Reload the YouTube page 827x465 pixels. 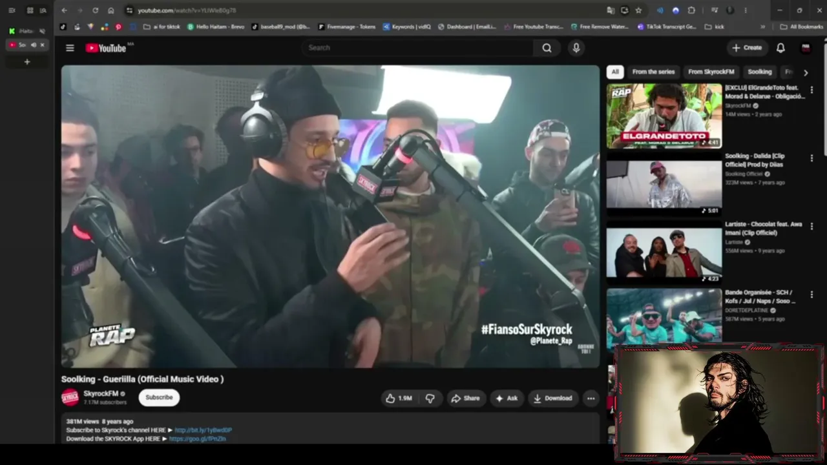pos(96,10)
